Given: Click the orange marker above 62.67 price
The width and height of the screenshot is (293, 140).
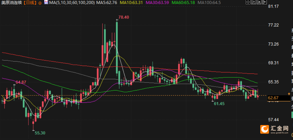Looking at the screenshot, I should click(289, 93).
